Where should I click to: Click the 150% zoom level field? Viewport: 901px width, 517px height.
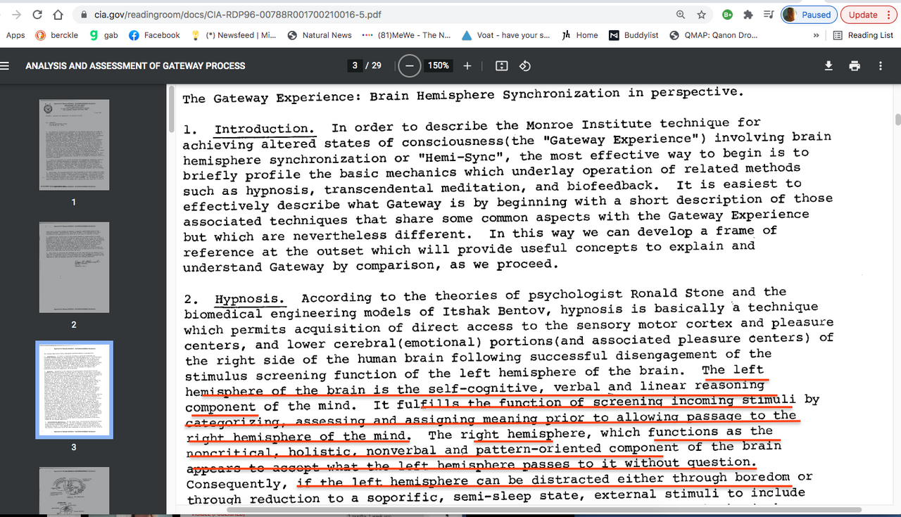pos(438,65)
